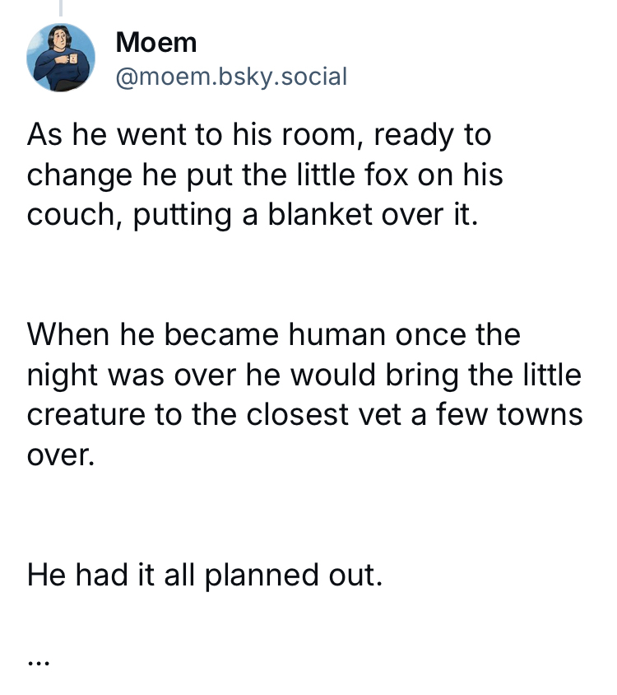
Task: Click the word "fox" in the post
Action: point(401,175)
